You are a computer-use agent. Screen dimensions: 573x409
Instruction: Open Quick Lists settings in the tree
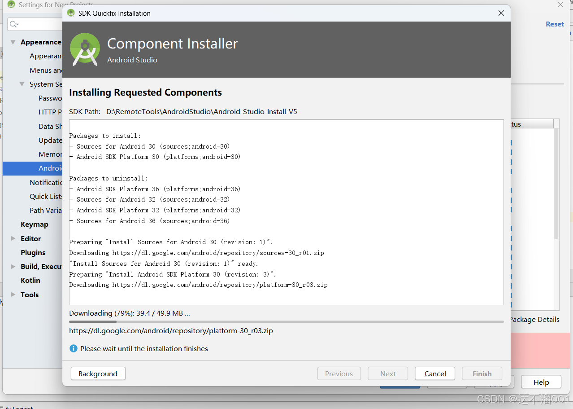point(46,196)
